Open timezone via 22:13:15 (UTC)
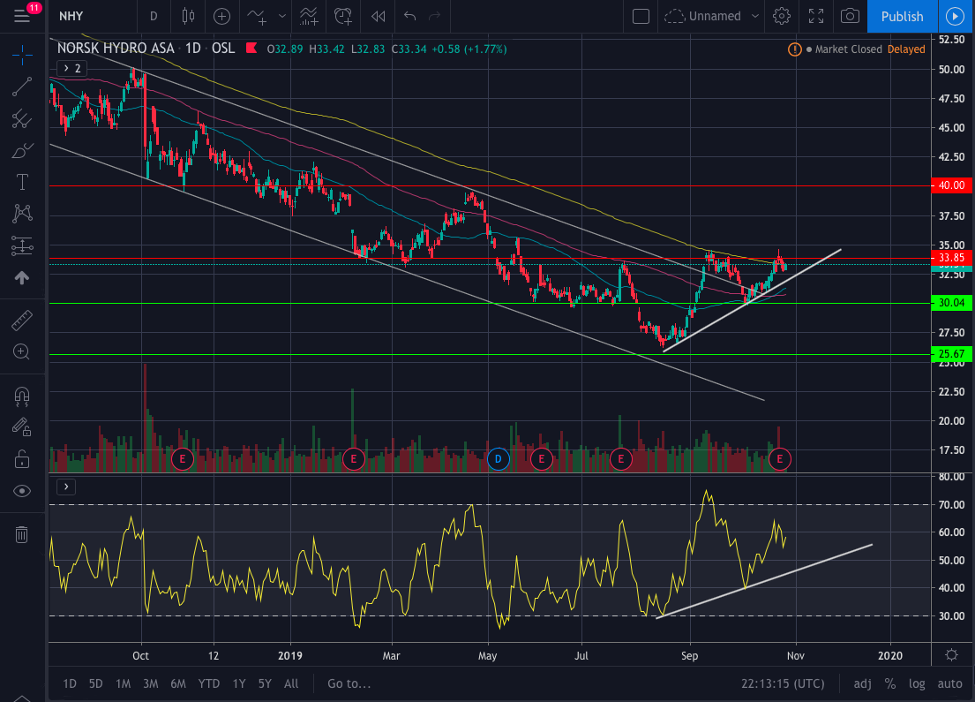 [783, 683]
